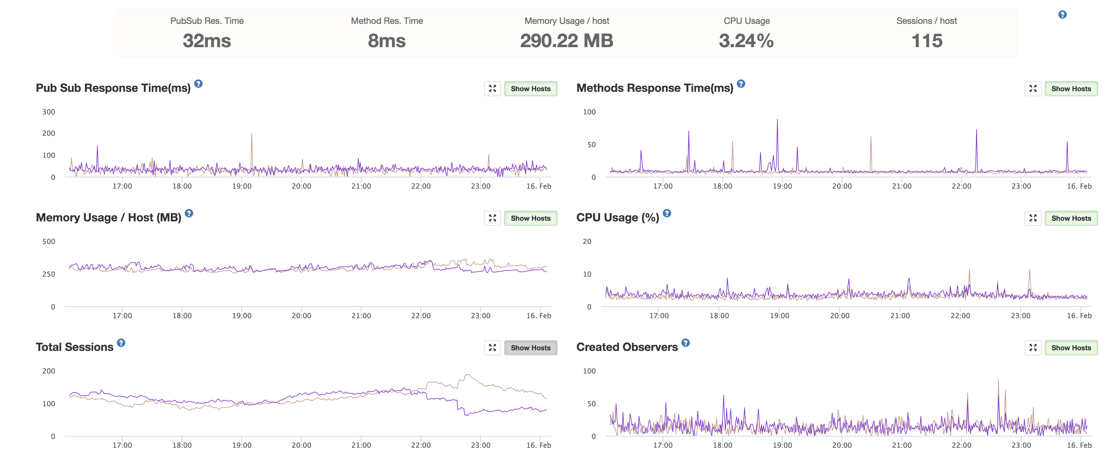Click the Sessions / host 115 value
Image resolution: width=1112 pixels, height=466 pixels.
click(927, 41)
